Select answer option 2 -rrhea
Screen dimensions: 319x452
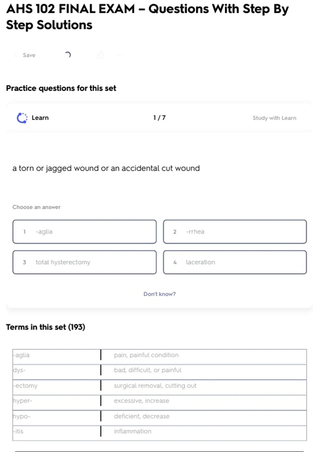tap(235, 232)
